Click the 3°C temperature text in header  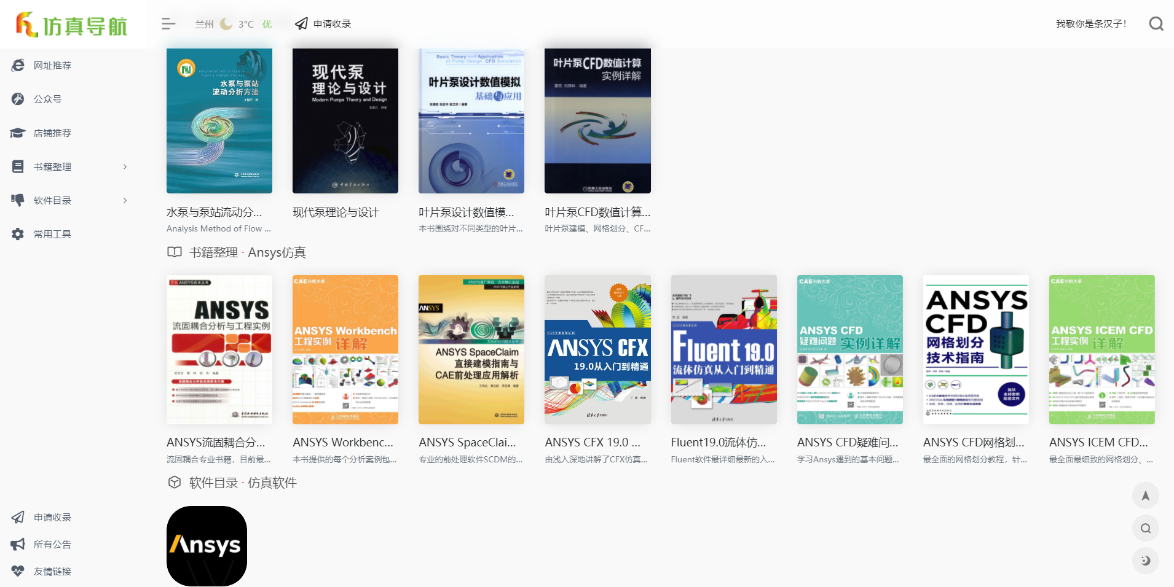(x=246, y=24)
